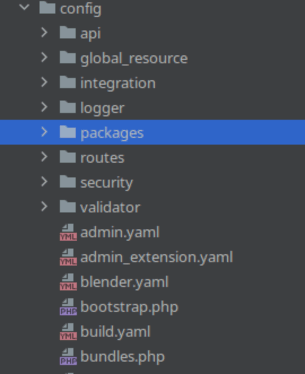The width and height of the screenshot is (305, 374).
Task: Expand the security folder arrow
Action: (x=45, y=181)
